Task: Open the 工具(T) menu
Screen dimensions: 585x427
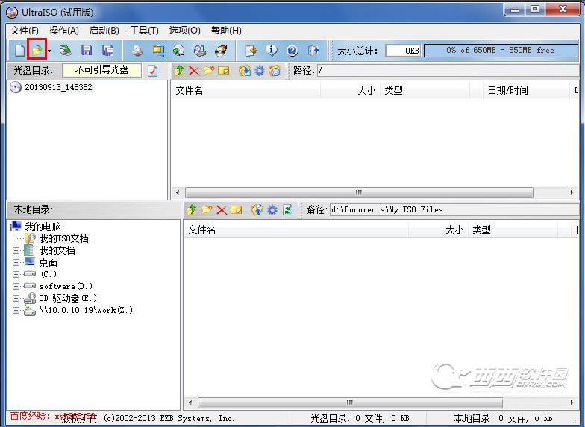Action: click(x=144, y=30)
